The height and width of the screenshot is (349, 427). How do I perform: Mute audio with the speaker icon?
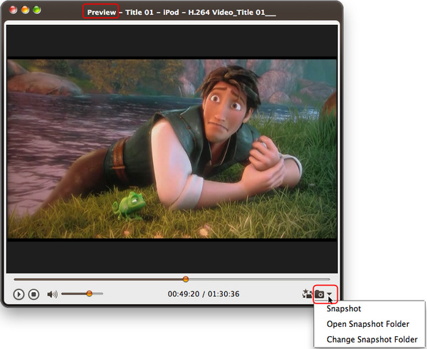pos(52,294)
